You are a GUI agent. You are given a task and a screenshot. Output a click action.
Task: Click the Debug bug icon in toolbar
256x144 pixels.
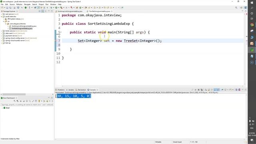click(x=51, y=8)
